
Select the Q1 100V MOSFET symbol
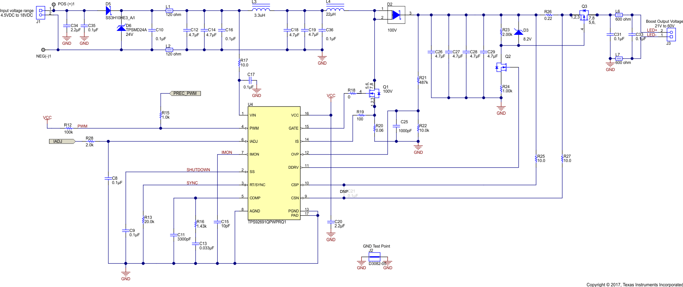pos(374,94)
